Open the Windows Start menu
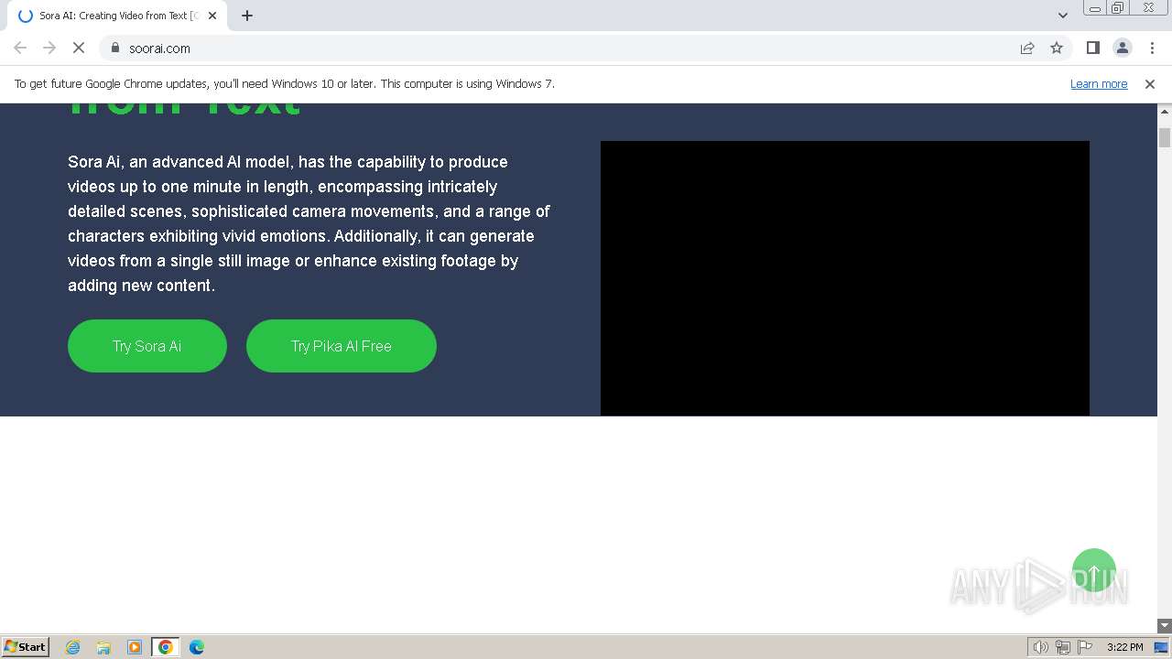Image resolution: width=1172 pixels, height=659 pixels. coord(26,646)
